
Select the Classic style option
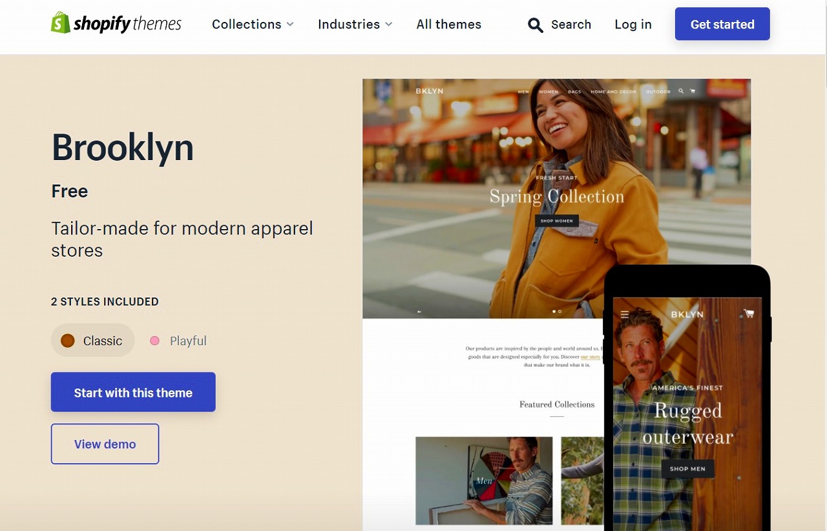[x=92, y=341]
